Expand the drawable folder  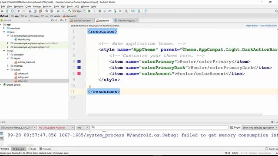click(8, 55)
